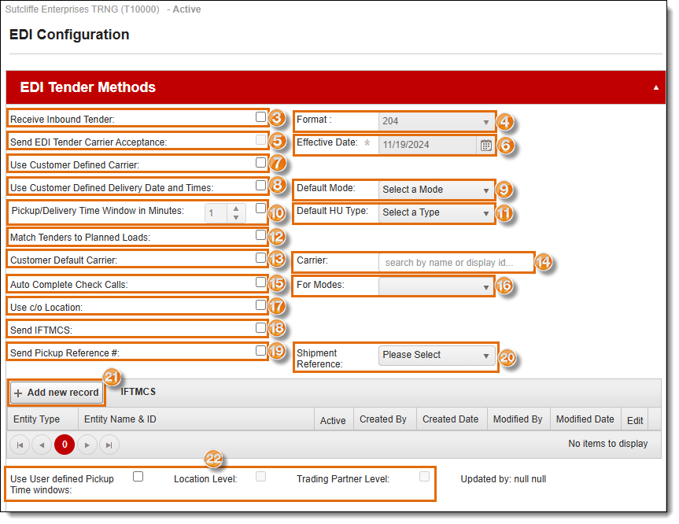Toggle Location Level checkbox
The width and height of the screenshot is (679, 524).
260,476
